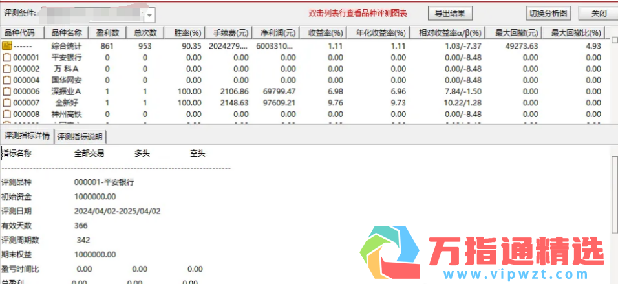Click the icon beside 000008
The width and height of the screenshot is (618, 284).
tap(6, 115)
